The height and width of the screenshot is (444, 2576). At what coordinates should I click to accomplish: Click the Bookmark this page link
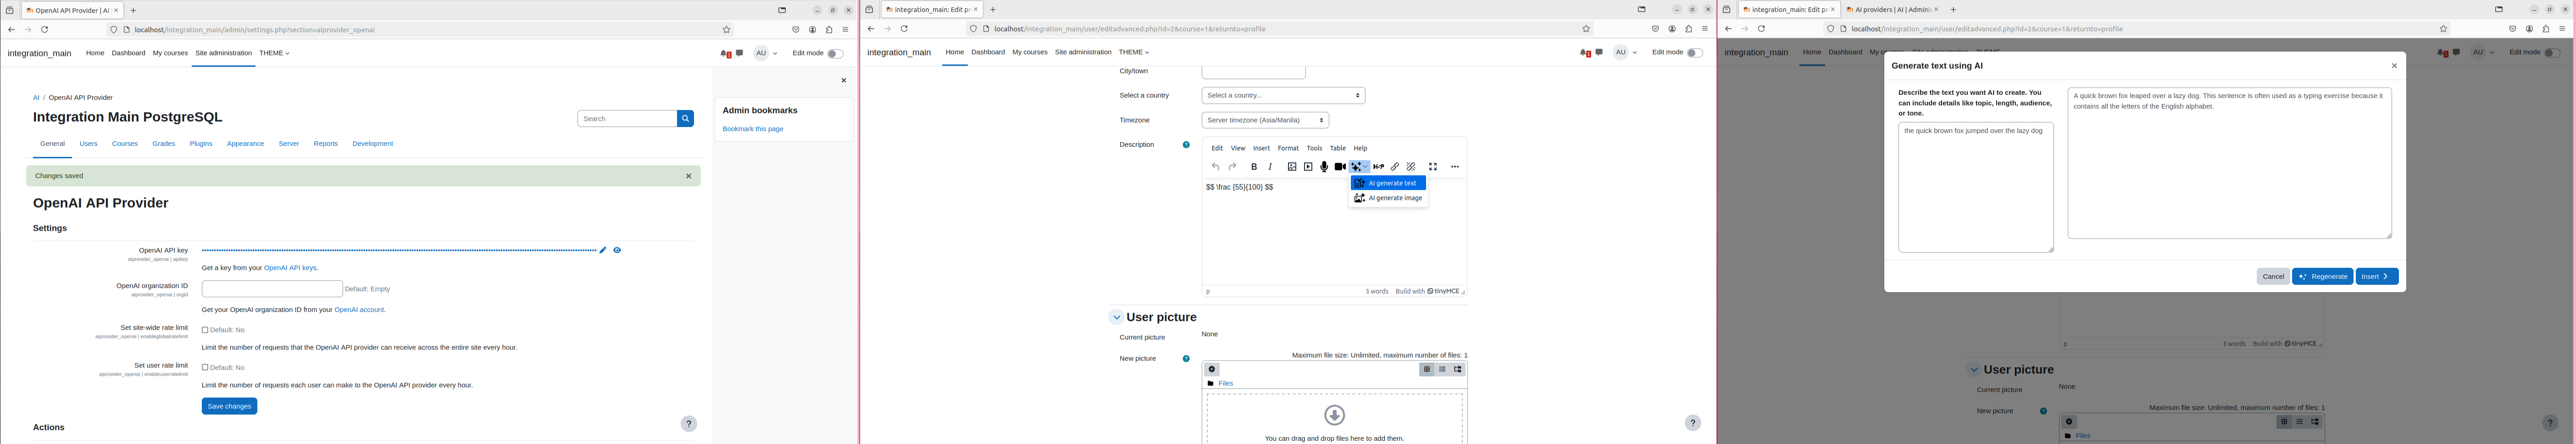tap(753, 129)
